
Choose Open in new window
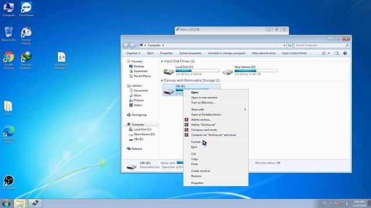click(x=216, y=98)
